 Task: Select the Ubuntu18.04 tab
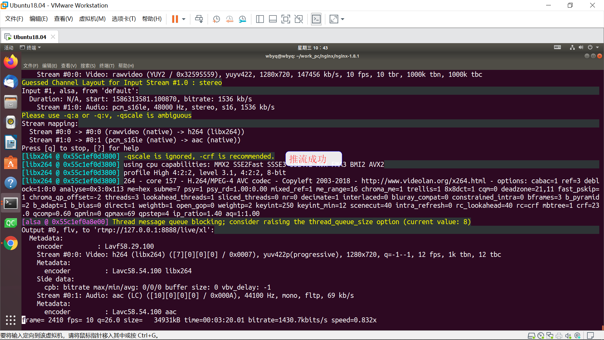coord(29,37)
